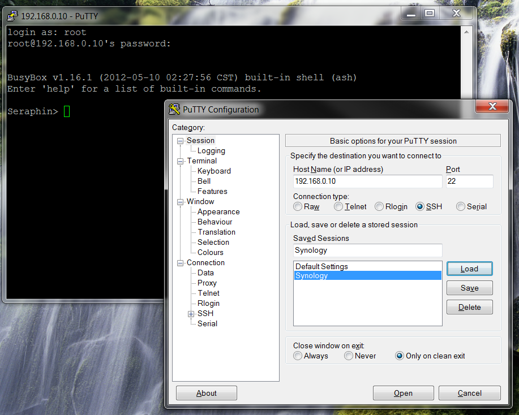519x415 pixels.
Task: Click the Port input field
Action: pos(469,181)
